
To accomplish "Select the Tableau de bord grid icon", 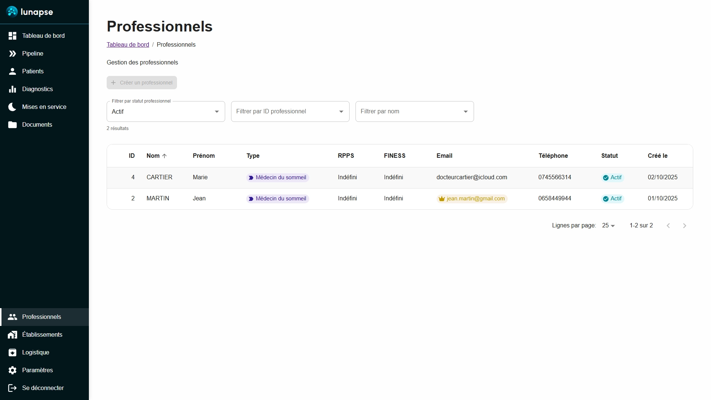I will coord(12,36).
